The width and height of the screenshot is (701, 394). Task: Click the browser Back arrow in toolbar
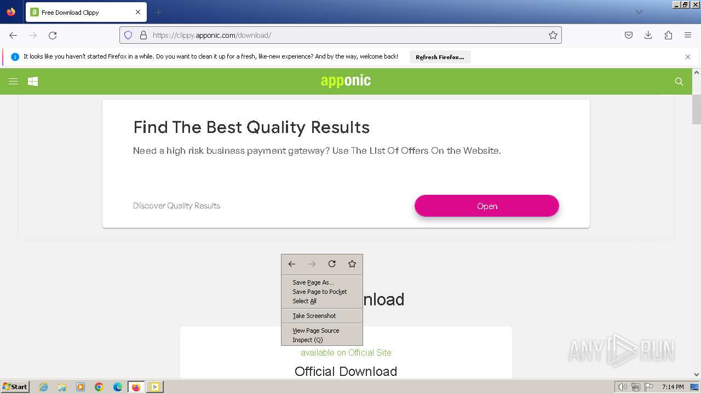[x=13, y=35]
